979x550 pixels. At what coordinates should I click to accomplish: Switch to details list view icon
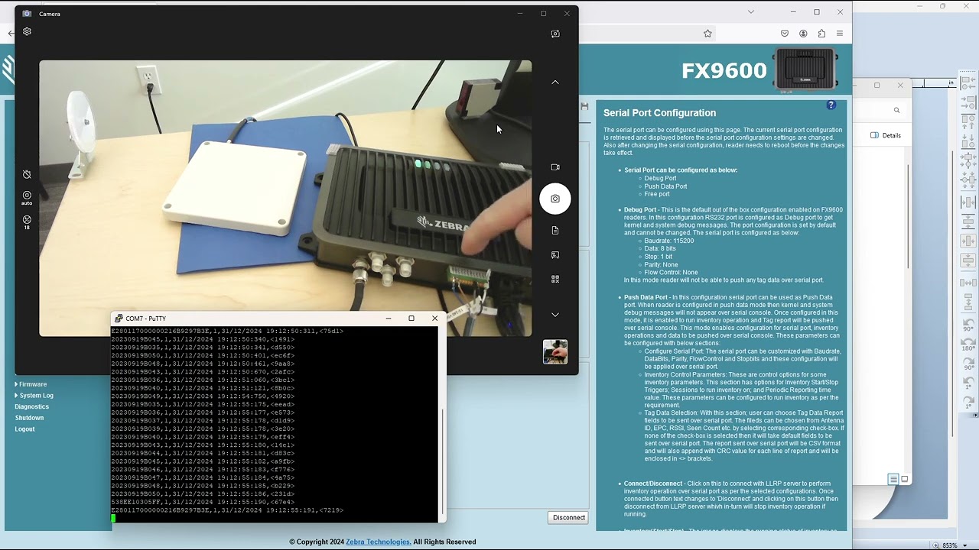893,479
